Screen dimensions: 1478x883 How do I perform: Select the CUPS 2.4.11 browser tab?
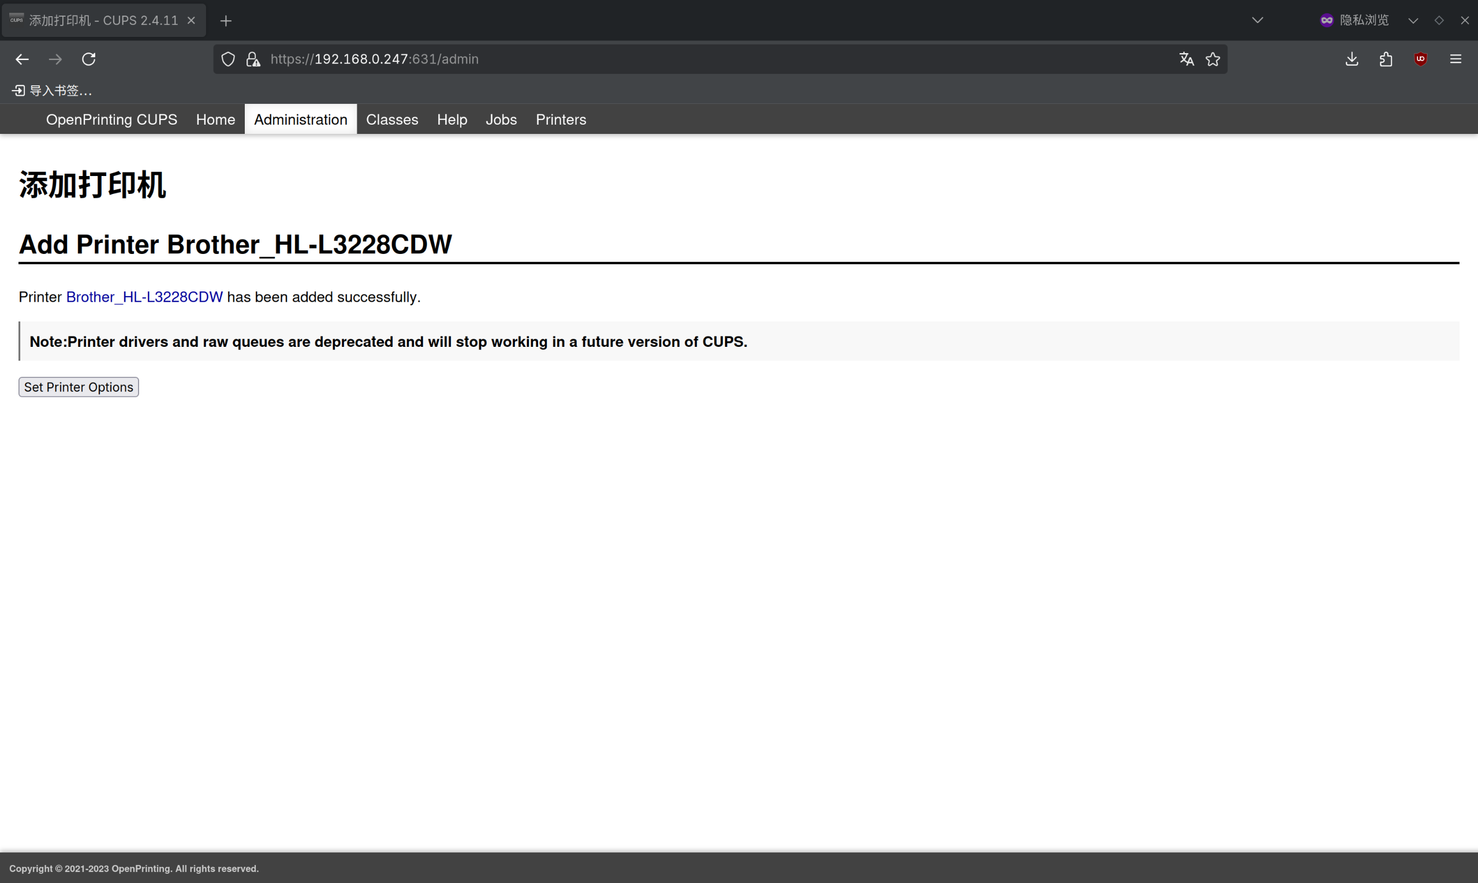(104, 20)
